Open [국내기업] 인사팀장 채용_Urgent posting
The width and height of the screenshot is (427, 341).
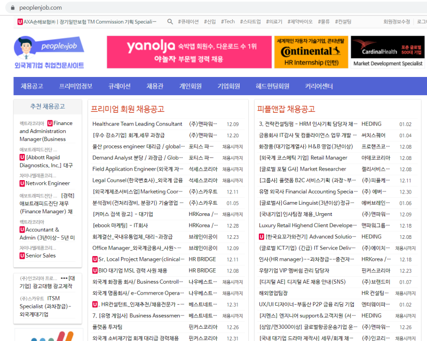click(296, 214)
